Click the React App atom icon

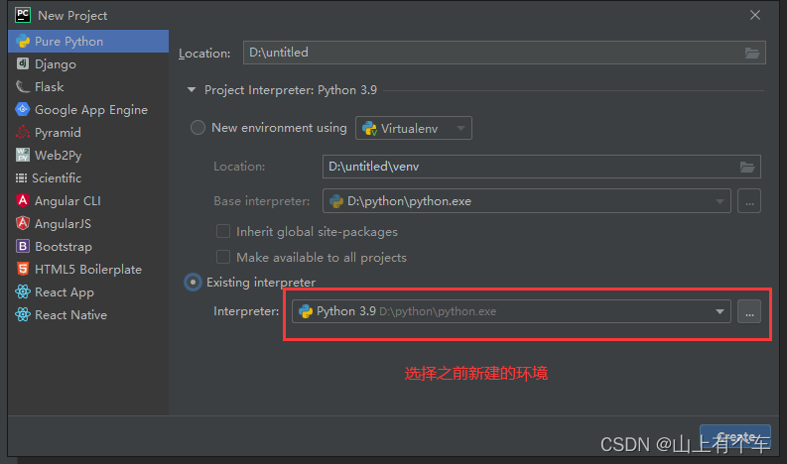(23, 291)
